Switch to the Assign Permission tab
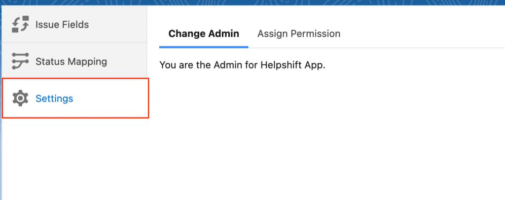This screenshot has width=505, height=200. coord(299,33)
